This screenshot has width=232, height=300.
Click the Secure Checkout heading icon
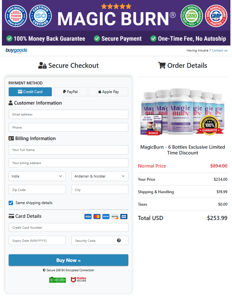[42, 65]
